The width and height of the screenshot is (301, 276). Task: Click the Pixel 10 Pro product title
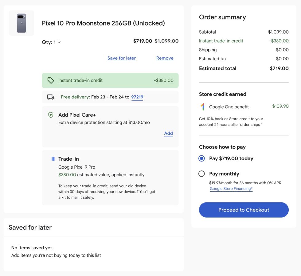[103, 23]
